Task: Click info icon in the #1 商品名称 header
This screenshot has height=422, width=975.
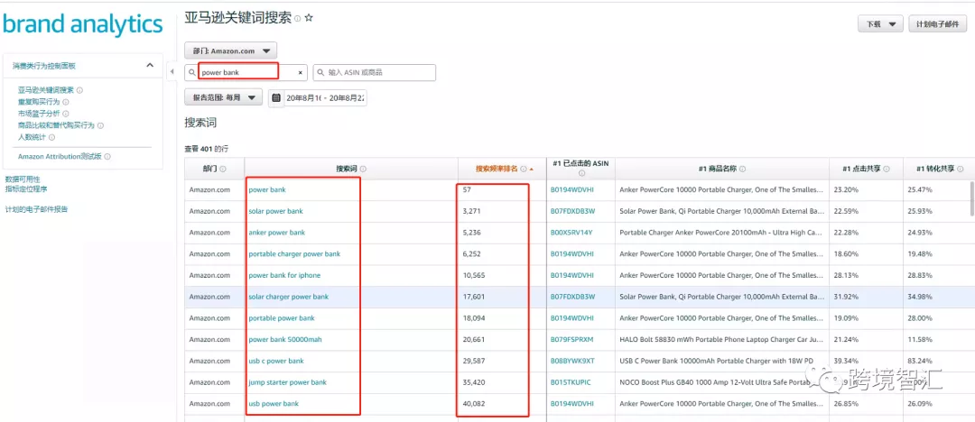Action: [x=743, y=169]
